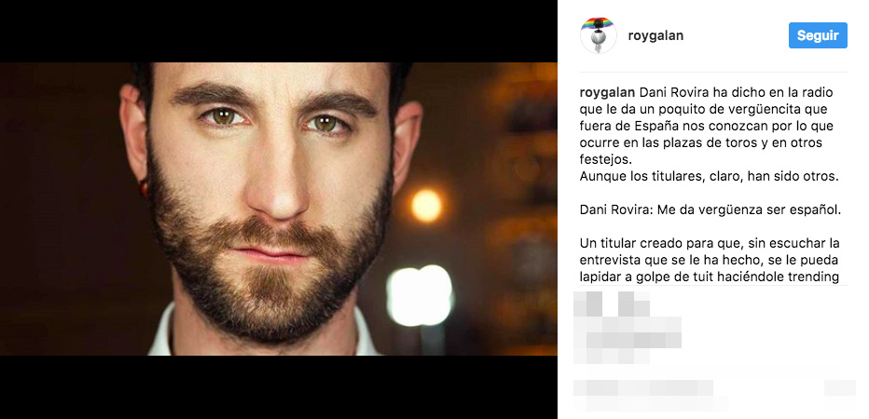Click the bold roygalan name in the caption
The image size is (869, 419).
tap(608, 92)
